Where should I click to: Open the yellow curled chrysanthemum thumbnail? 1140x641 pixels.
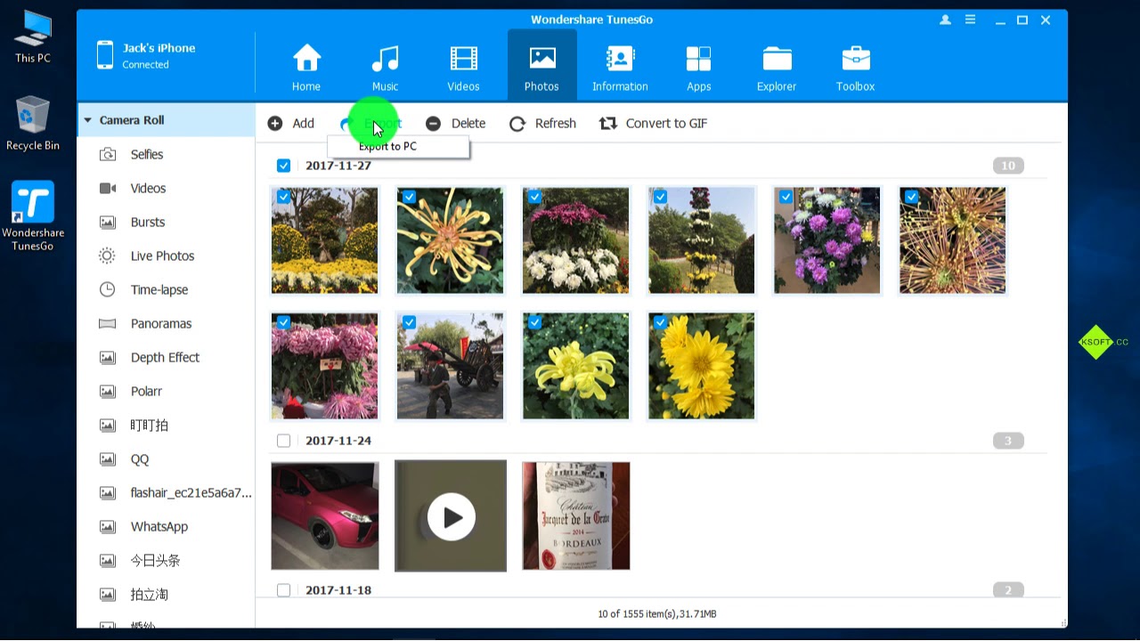click(x=575, y=366)
